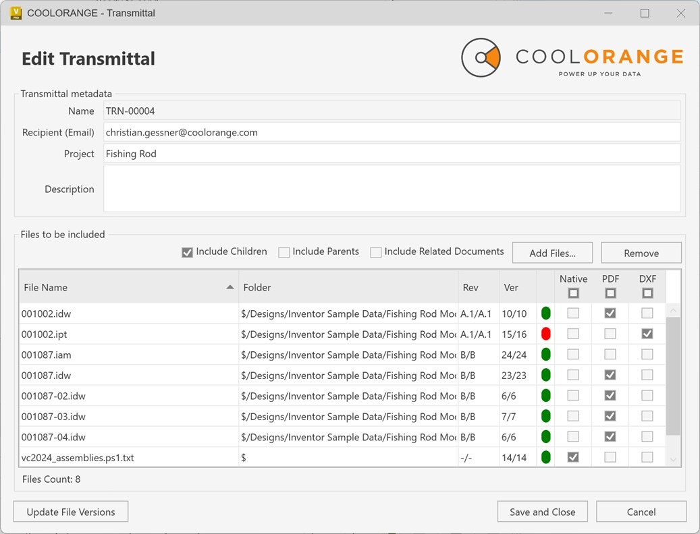700x534 pixels.
Task: Check the PDF column header checkbox
Action: click(x=610, y=293)
